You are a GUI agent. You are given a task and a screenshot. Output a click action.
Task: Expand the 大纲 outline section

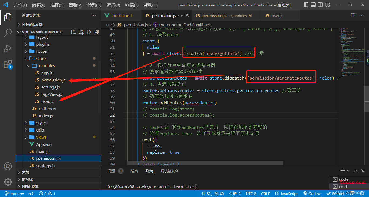click(x=58, y=172)
